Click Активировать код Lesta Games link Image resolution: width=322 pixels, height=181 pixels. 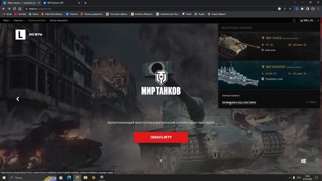tap(239, 102)
